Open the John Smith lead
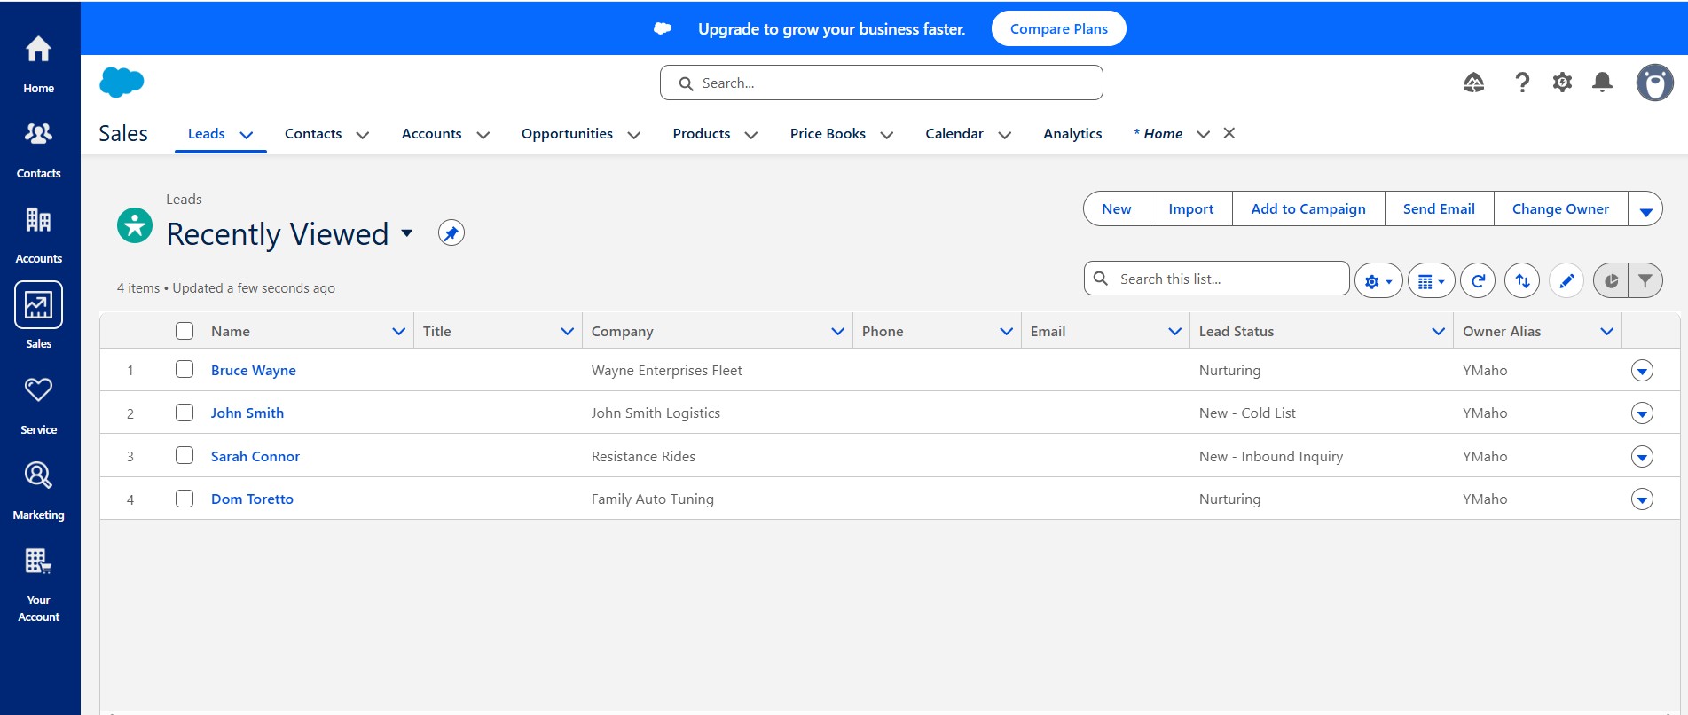This screenshot has height=715, width=1688. point(247,412)
